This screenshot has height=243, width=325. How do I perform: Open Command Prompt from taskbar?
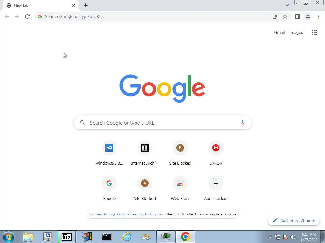click(x=107, y=237)
